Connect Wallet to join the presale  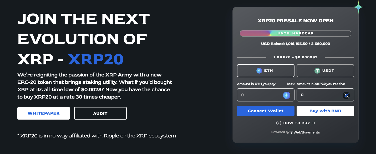pos(266,111)
